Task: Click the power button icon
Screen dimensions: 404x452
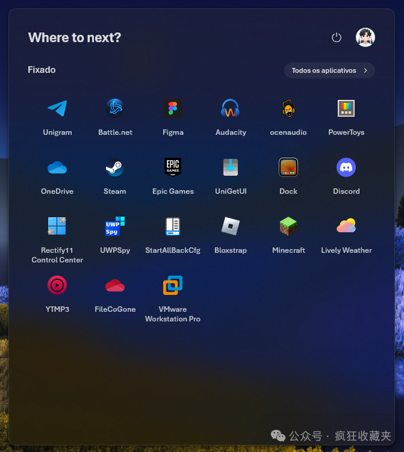Action: (336, 37)
